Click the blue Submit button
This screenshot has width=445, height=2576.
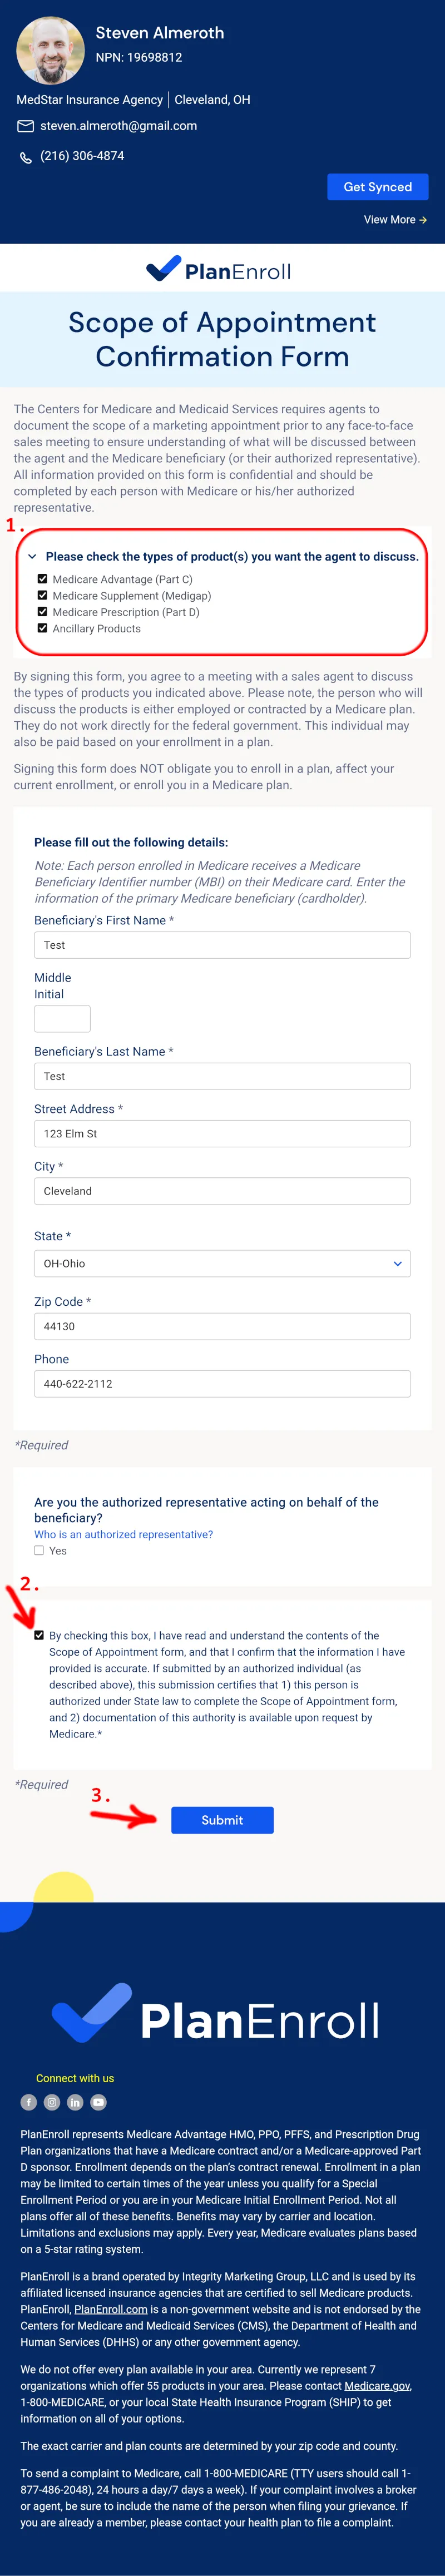(222, 1820)
